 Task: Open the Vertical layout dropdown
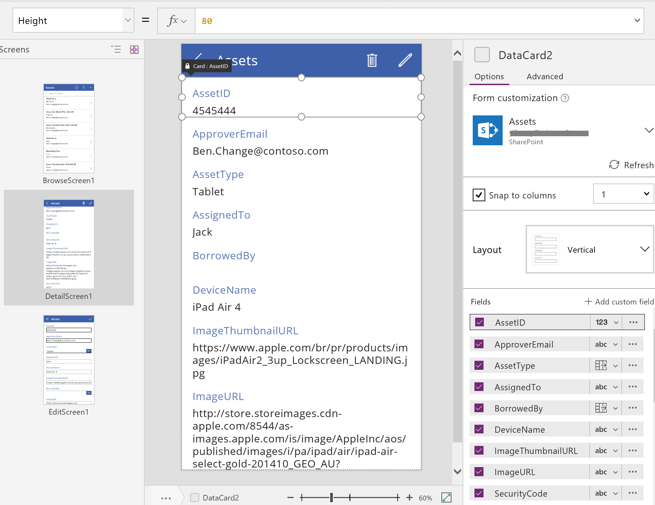590,249
